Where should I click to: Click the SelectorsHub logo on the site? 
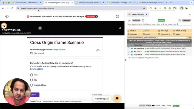[4, 26]
